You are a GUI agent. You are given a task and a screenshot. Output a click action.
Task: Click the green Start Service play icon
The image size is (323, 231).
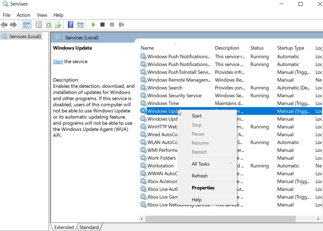[93, 25]
